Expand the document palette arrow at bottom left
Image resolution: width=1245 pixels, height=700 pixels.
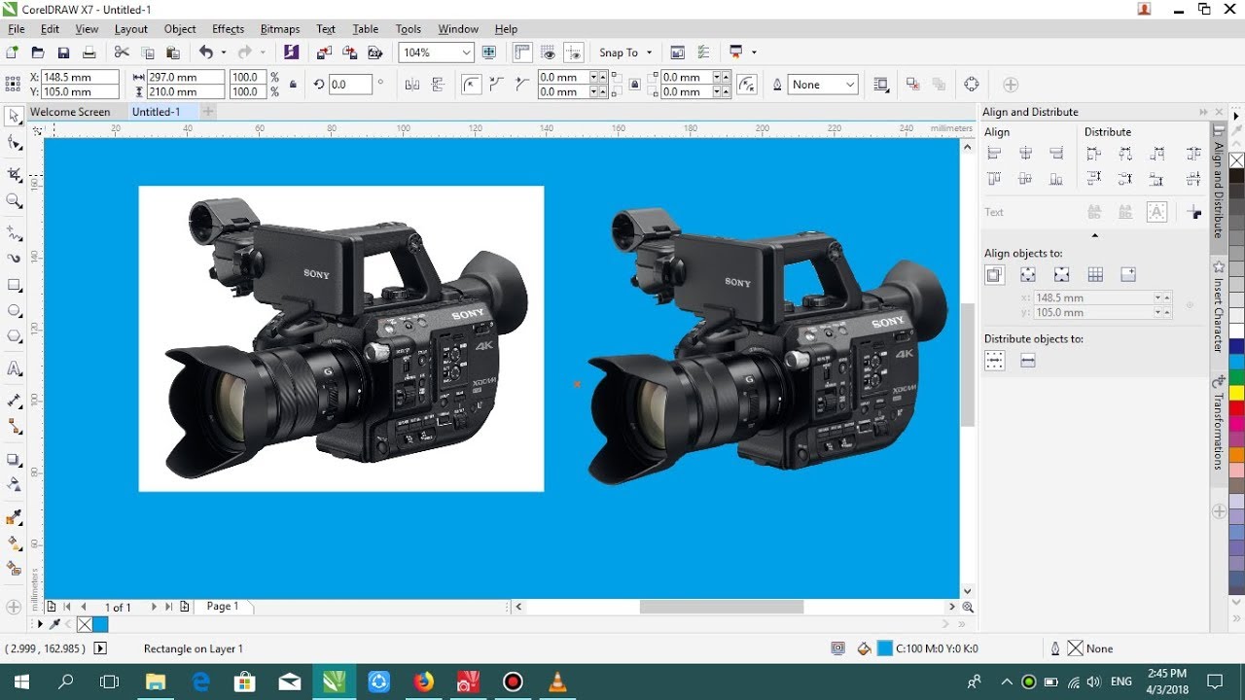[41, 624]
